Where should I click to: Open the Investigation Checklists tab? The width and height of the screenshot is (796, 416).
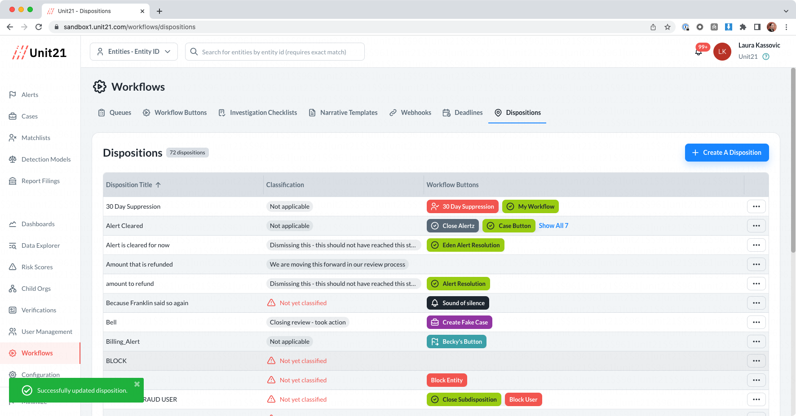click(257, 113)
